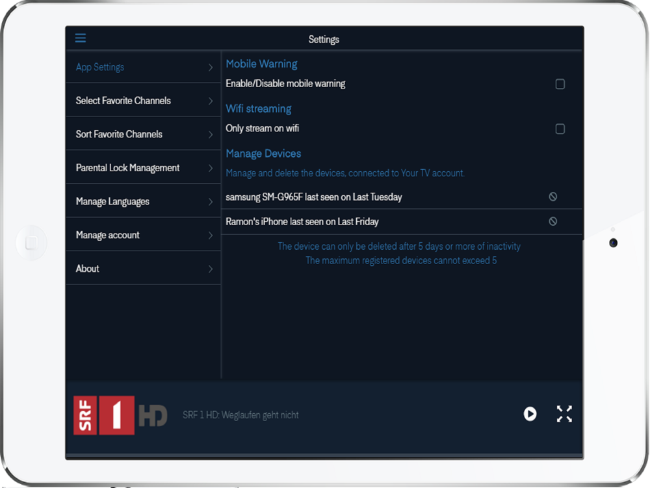Click 'SRF 1 HD: Weglaufen geht nicht' title
Viewport: 650px width, 488px height.
[x=240, y=415]
